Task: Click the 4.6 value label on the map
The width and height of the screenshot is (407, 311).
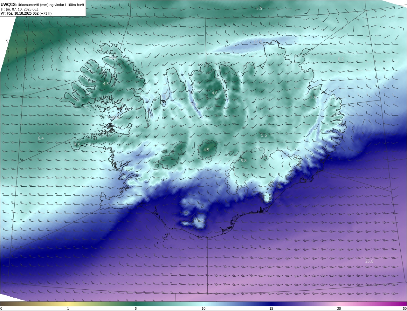Action: [215, 93]
